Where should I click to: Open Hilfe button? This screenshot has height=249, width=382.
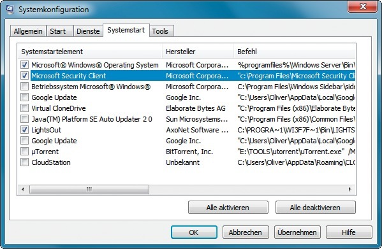coord(349,232)
